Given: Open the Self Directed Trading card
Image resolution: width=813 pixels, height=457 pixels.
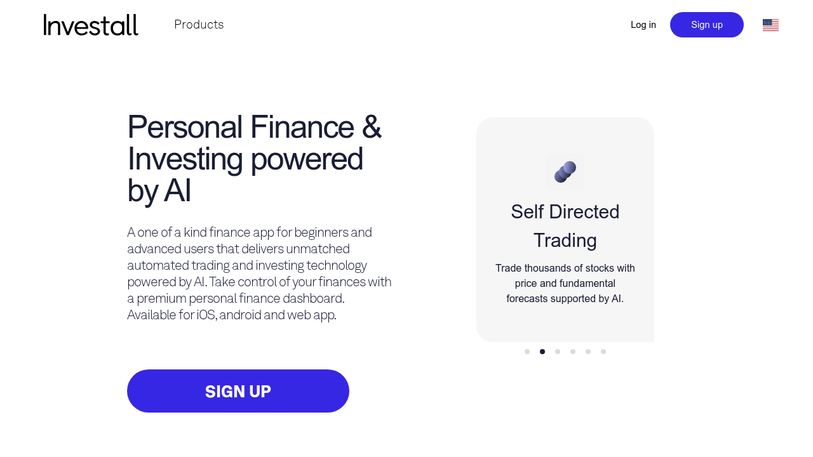Looking at the screenshot, I should pos(565,230).
